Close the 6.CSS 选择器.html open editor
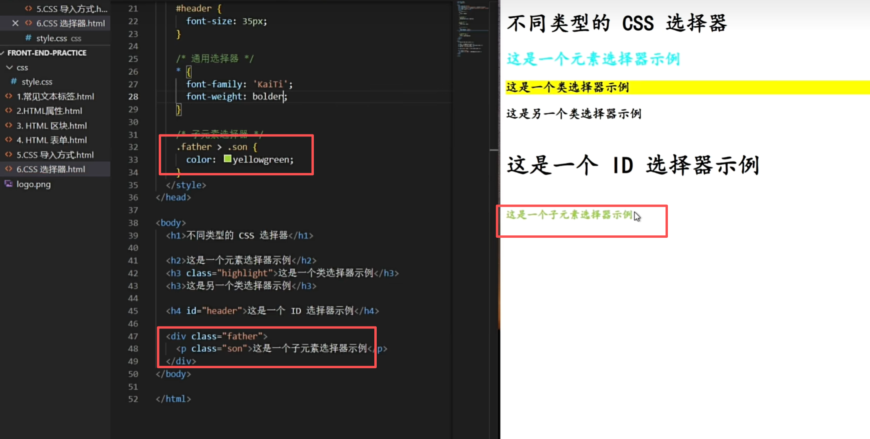This screenshot has height=439, width=870. pos(15,23)
